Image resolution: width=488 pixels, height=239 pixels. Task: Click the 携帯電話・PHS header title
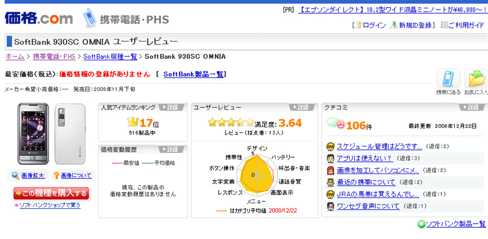point(134,19)
